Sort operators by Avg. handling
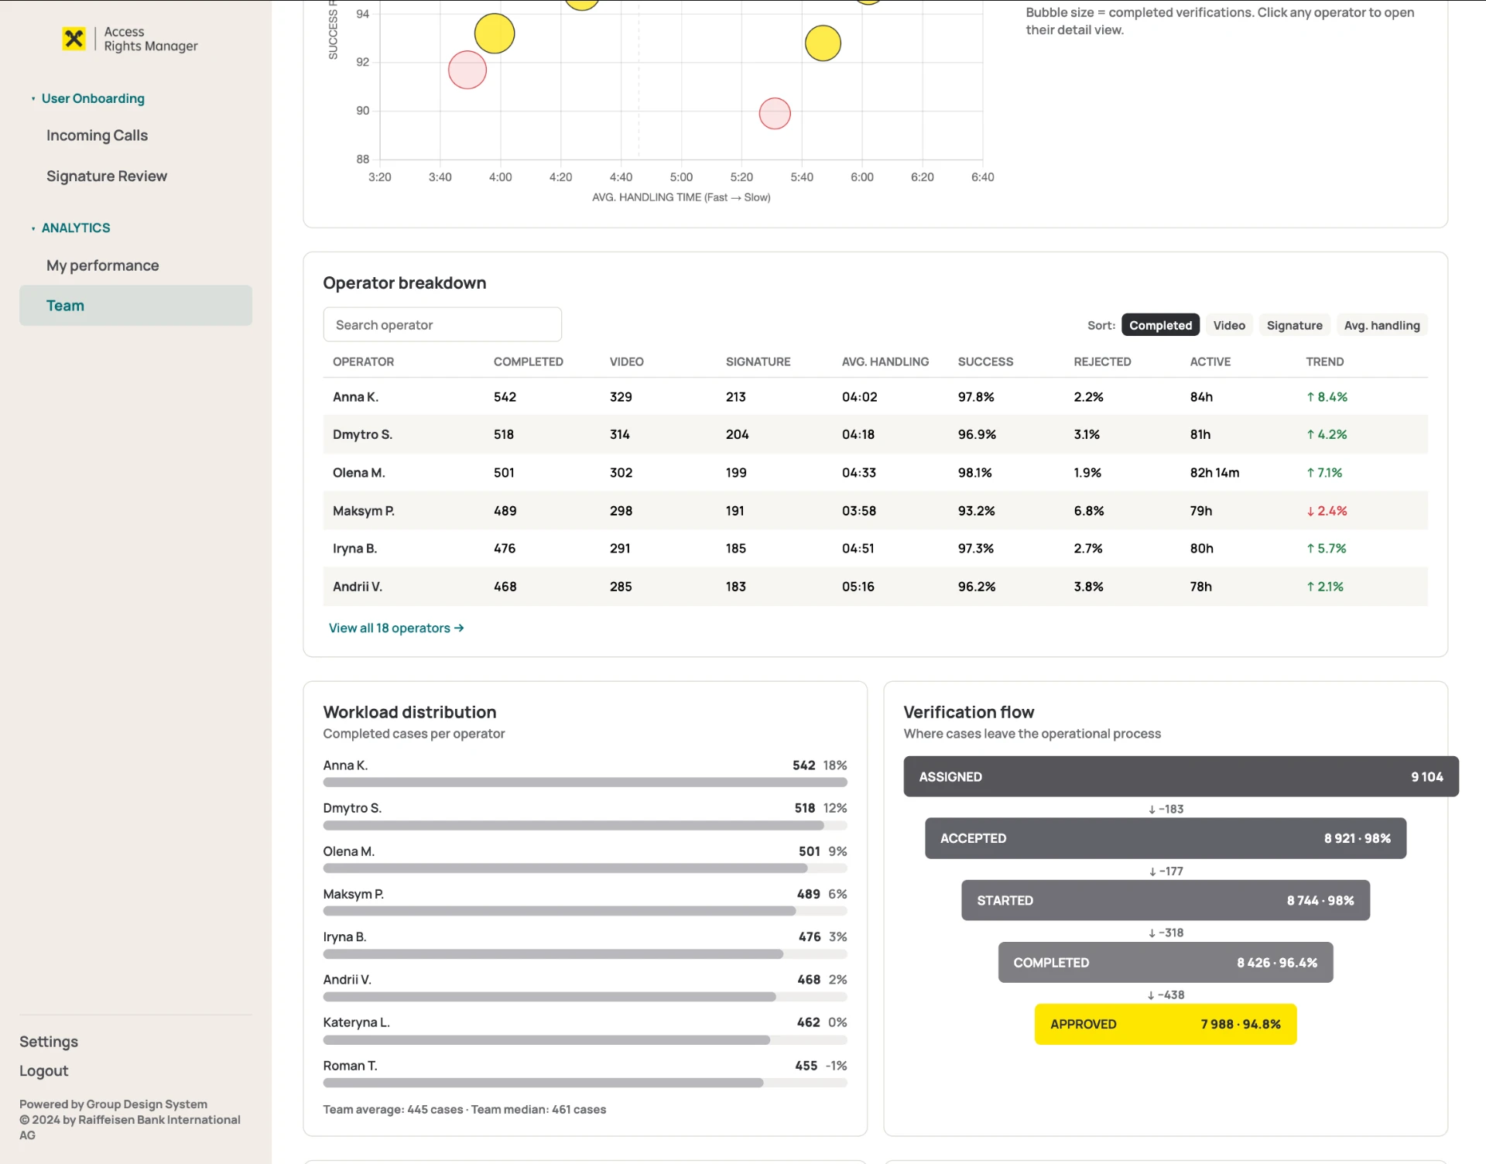The height and width of the screenshot is (1164, 1486). tap(1382, 325)
